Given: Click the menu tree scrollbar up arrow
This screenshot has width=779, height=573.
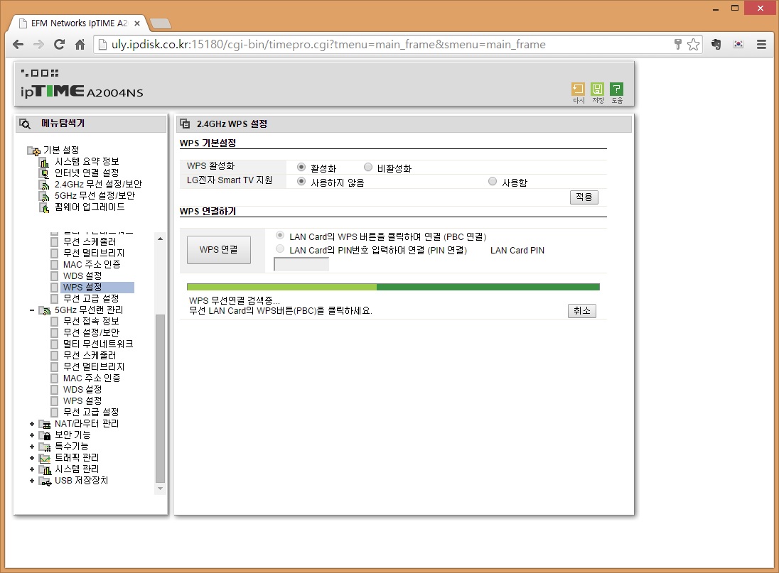Looking at the screenshot, I should [160, 239].
